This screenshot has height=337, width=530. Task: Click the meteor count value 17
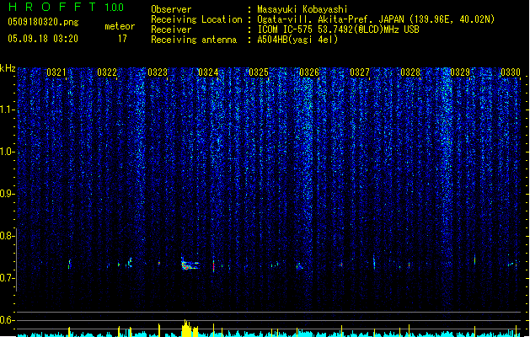click(x=122, y=39)
